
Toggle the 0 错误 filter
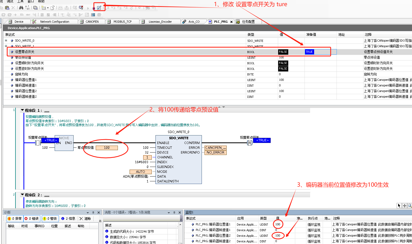32,218
